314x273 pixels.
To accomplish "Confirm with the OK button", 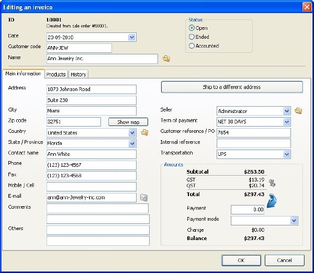I will pos(241,260).
